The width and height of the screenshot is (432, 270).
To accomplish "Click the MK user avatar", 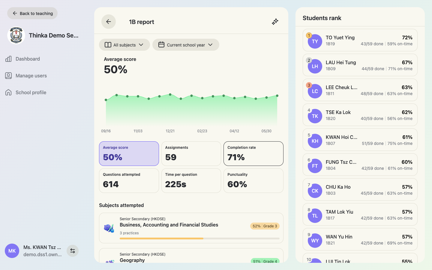I will coord(12,251).
